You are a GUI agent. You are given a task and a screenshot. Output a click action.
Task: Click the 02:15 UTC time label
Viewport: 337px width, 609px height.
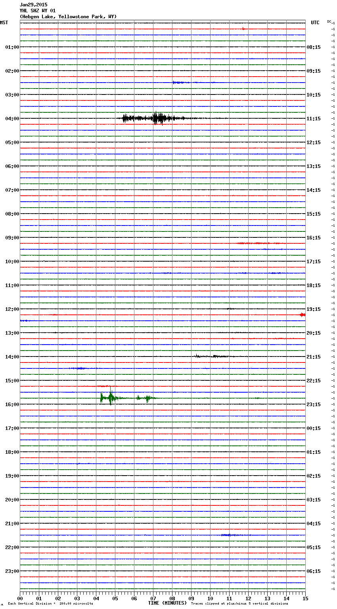(x=314, y=476)
